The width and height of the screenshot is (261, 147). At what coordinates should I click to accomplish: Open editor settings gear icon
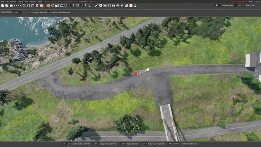click(37, 5)
